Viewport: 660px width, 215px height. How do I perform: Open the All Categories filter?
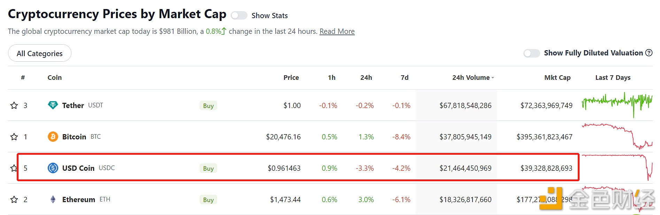coord(40,53)
